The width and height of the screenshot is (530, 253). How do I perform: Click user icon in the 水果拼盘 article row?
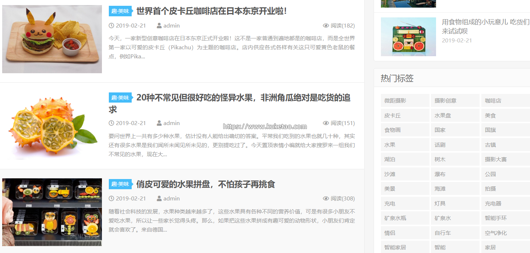pyautogui.click(x=159, y=199)
